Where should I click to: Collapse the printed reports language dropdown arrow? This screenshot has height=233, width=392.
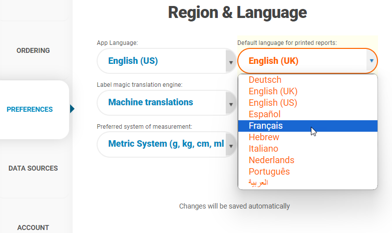[x=371, y=61]
